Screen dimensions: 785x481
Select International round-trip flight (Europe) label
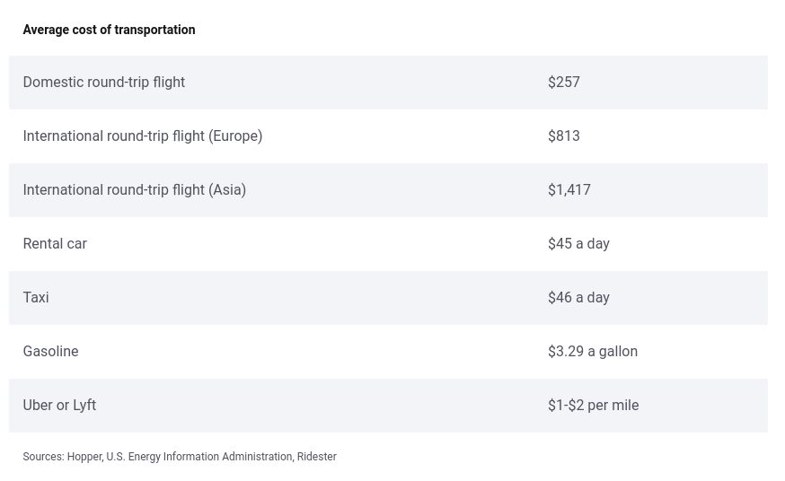coord(143,136)
